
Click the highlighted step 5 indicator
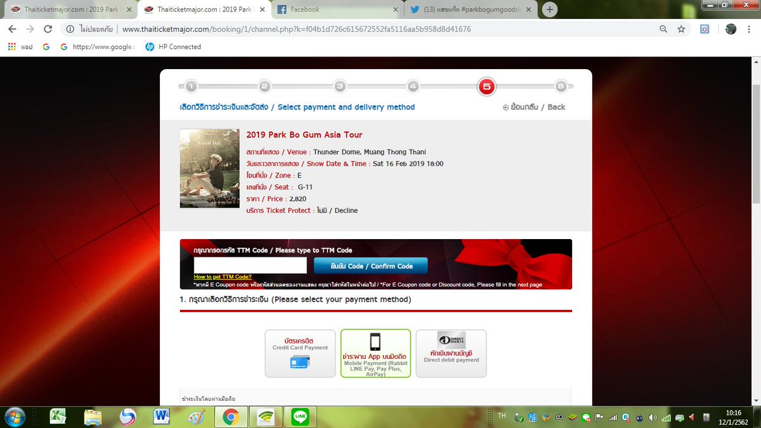tap(486, 86)
